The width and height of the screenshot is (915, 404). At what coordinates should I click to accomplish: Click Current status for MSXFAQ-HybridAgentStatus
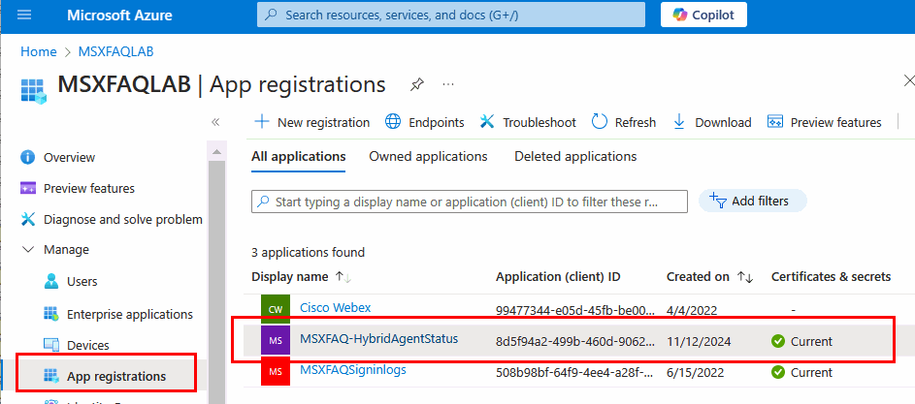pos(801,342)
